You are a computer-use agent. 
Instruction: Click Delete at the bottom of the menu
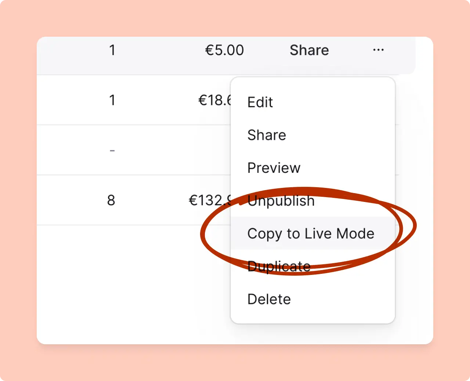(269, 299)
